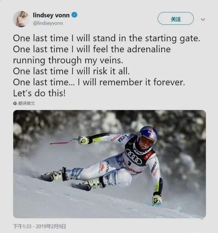This screenshot has width=218, height=233.
Task: Click the blue verified badge
Action: point(74,15)
